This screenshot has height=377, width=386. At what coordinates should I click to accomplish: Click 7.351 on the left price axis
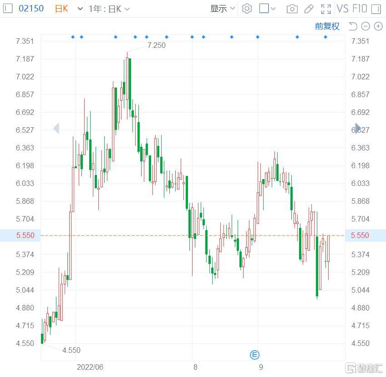pos(25,41)
